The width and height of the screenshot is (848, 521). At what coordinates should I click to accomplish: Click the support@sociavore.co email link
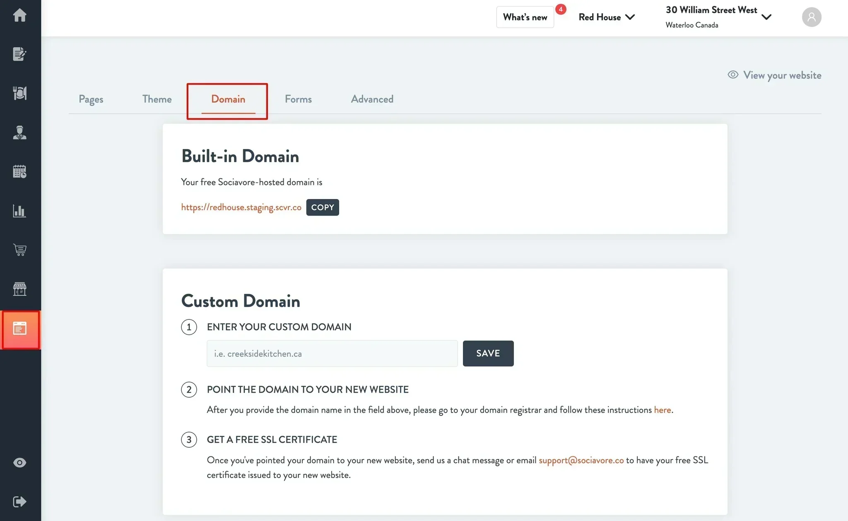(581, 460)
